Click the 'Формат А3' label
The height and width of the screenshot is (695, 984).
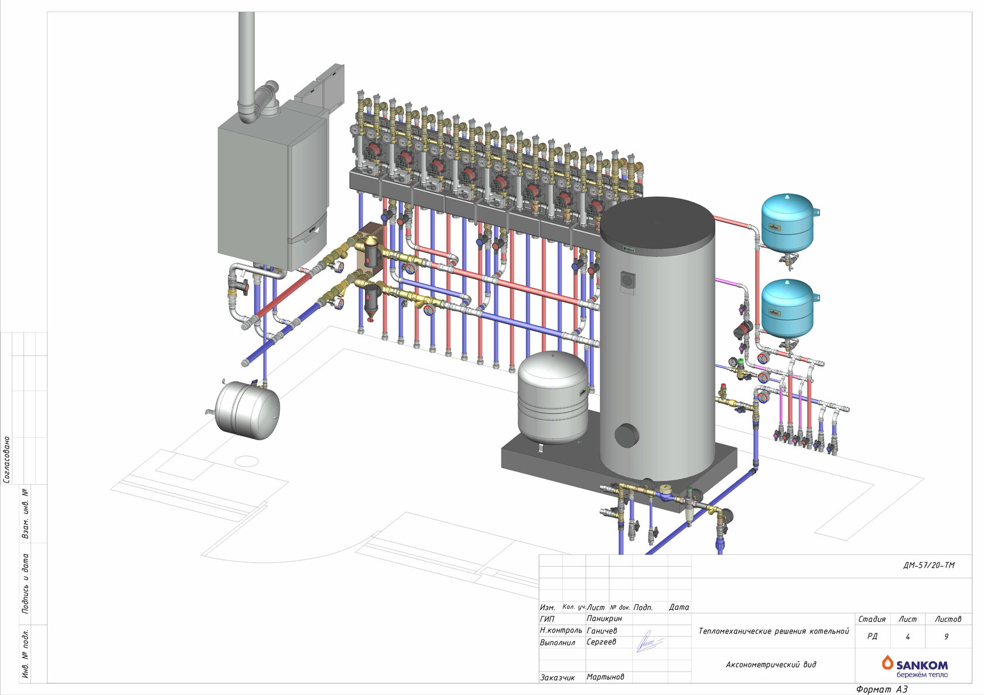click(x=881, y=690)
